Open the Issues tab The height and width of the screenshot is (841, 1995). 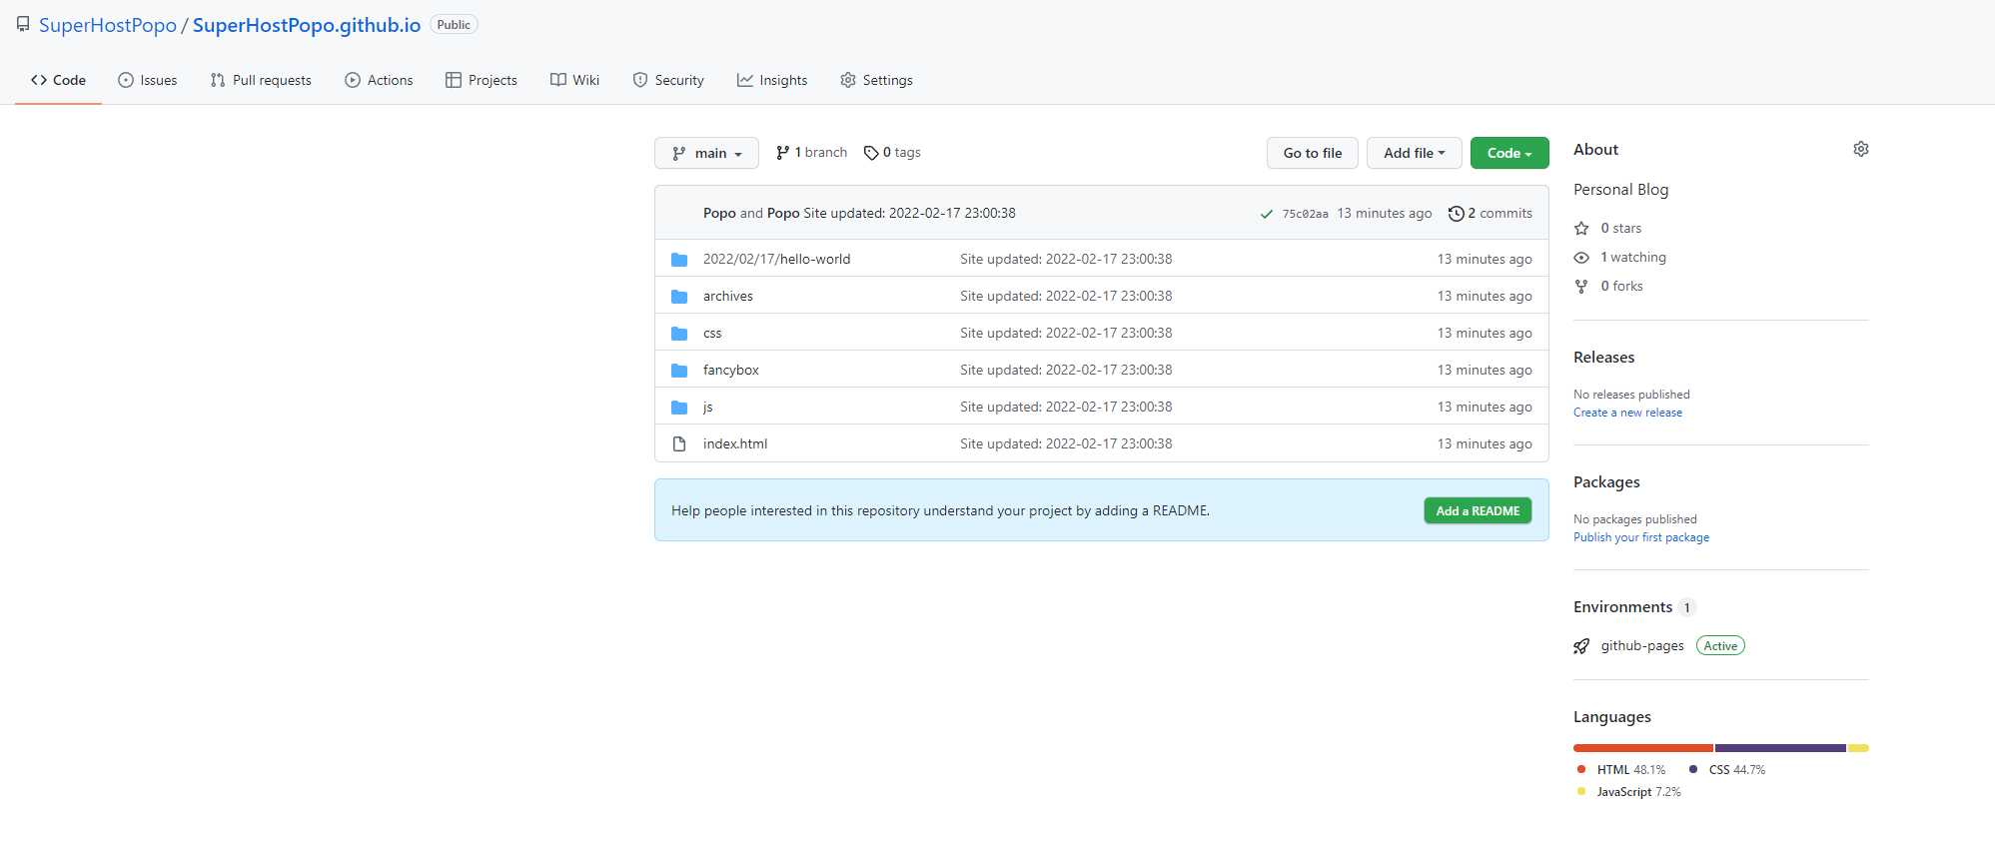(x=148, y=80)
